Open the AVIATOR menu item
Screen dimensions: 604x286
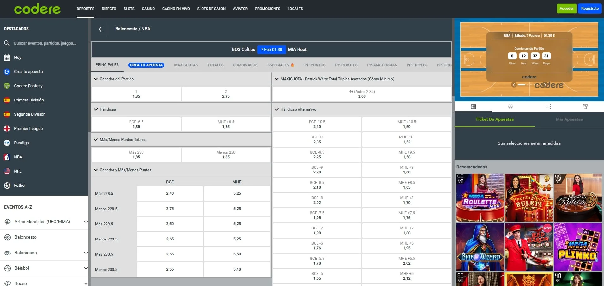[240, 9]
